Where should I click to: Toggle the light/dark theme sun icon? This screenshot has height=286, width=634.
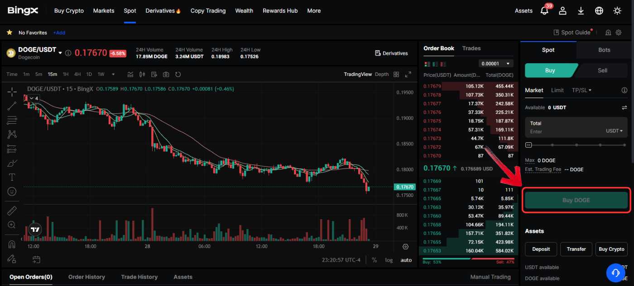(x=617, y=10)
